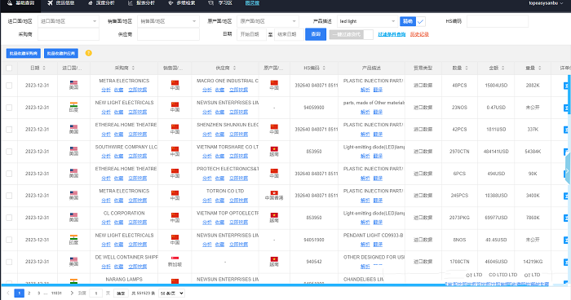Open the import country/region dropdown
The image size is (571, 300).
68,21
